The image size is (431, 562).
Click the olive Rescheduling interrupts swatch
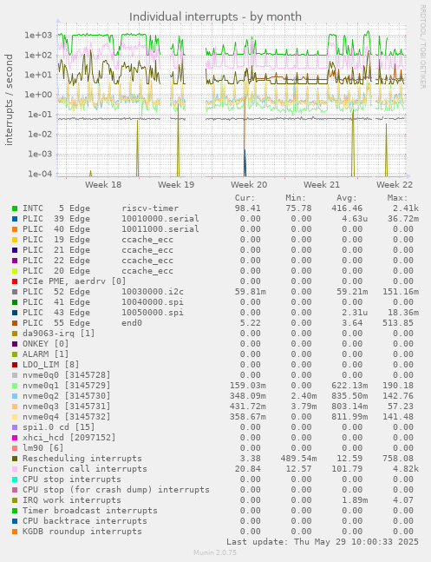15,459
